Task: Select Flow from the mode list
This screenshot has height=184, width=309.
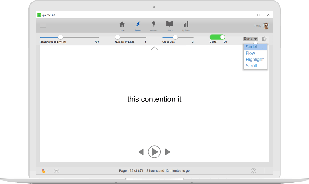Action: pos(251,53)
